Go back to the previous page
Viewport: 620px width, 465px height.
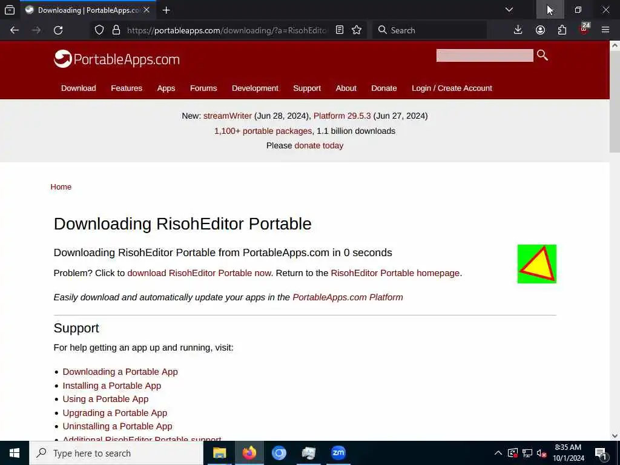15,30
